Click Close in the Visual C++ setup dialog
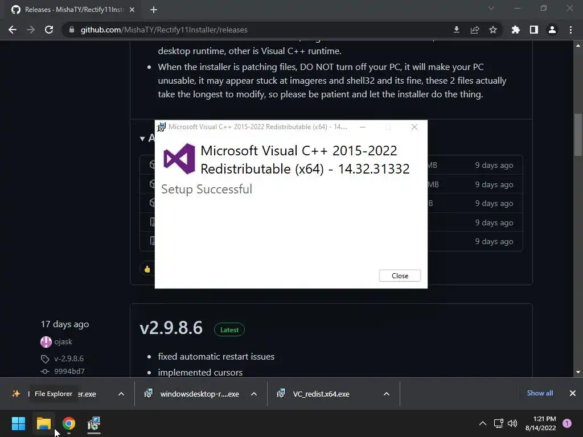This screenshot has height=437, width=583. tap(400, 276)
